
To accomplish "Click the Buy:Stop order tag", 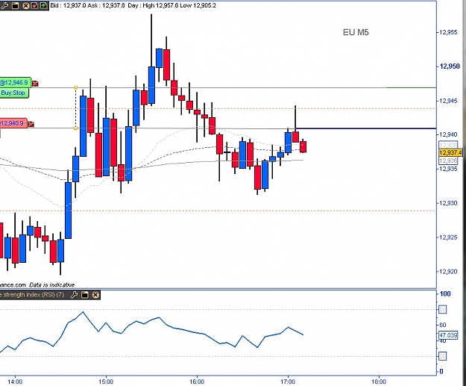I will click(13, 93).
